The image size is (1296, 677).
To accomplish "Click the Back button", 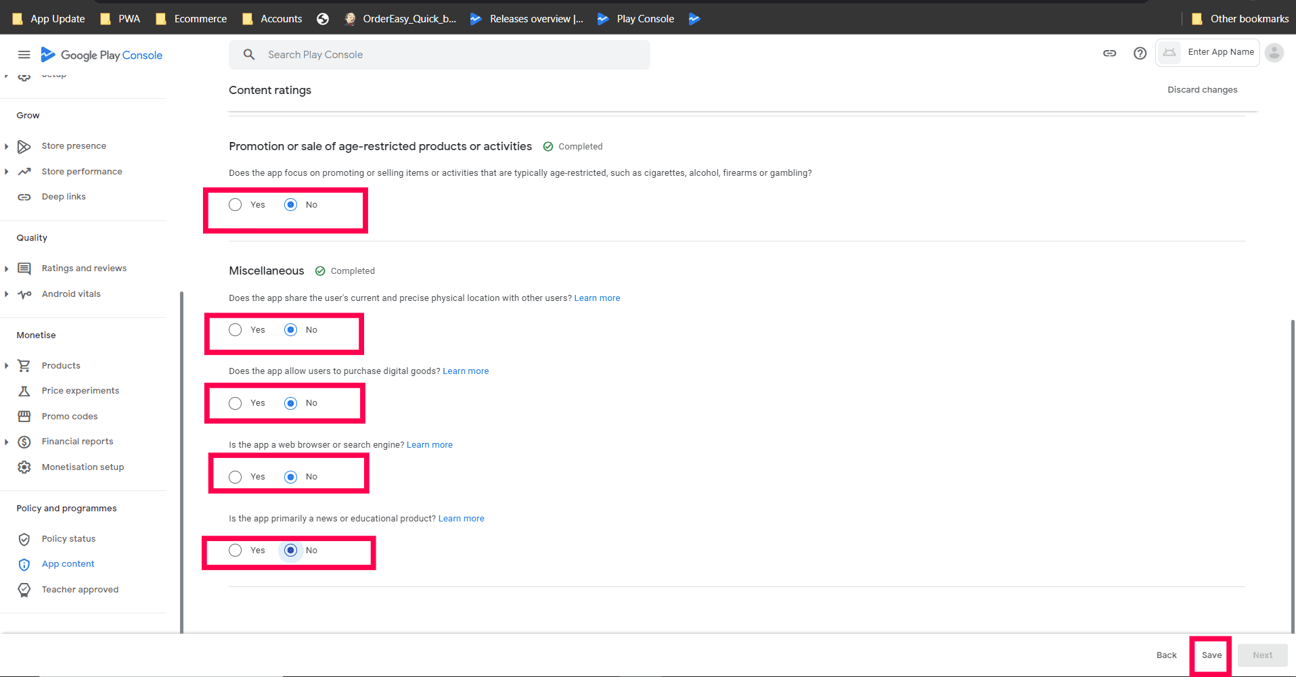I will [1166, 655].
